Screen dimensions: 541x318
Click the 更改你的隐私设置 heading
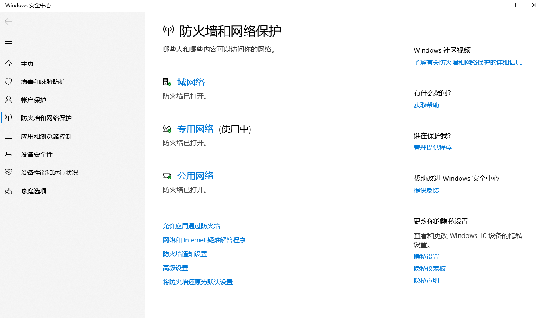(x=441, y=221)
